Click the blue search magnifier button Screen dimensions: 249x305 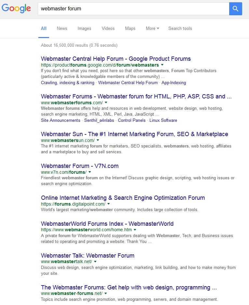tap(236, 9)
